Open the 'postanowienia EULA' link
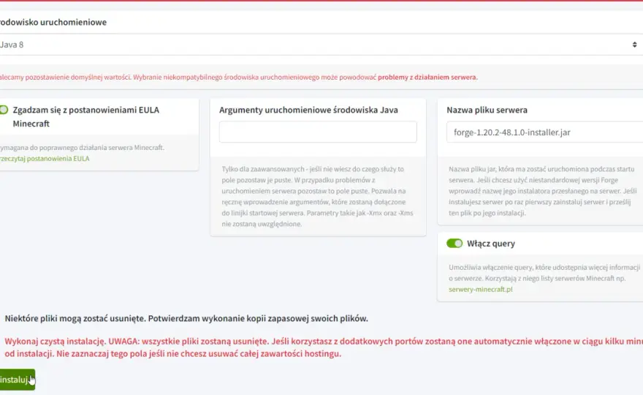643x395 pixels. tap(45, 159)
